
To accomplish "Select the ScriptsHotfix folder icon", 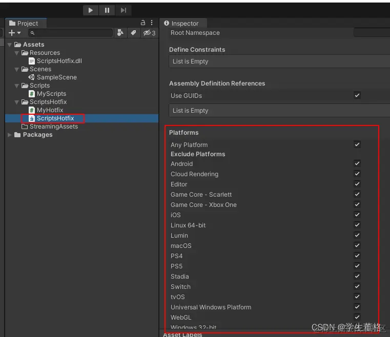I will [x=25, y=102].
